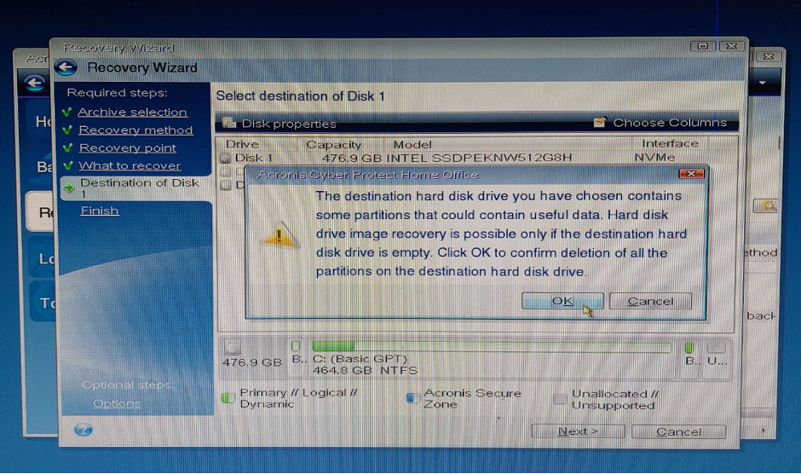Click OK to confirm partition deletion
Viewport: 801px width, 474px height.
coord(562,301)
